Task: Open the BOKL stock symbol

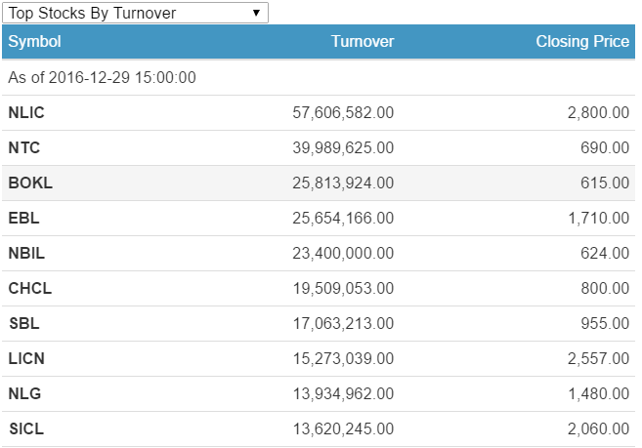Action: [30, 183]
